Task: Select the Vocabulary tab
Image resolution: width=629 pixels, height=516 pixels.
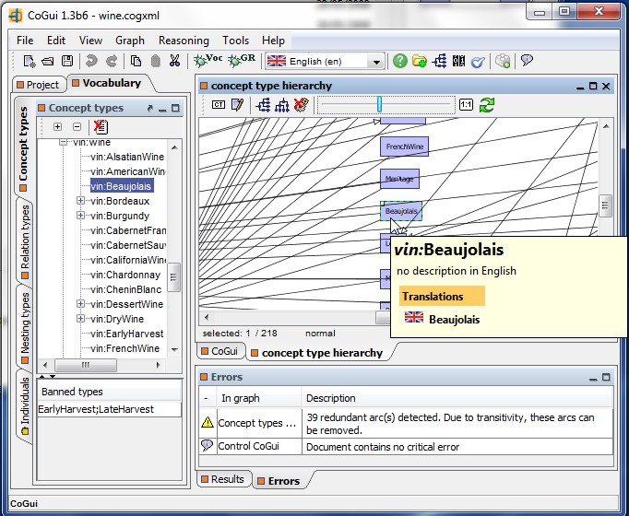Action: (x=107, y=83)
